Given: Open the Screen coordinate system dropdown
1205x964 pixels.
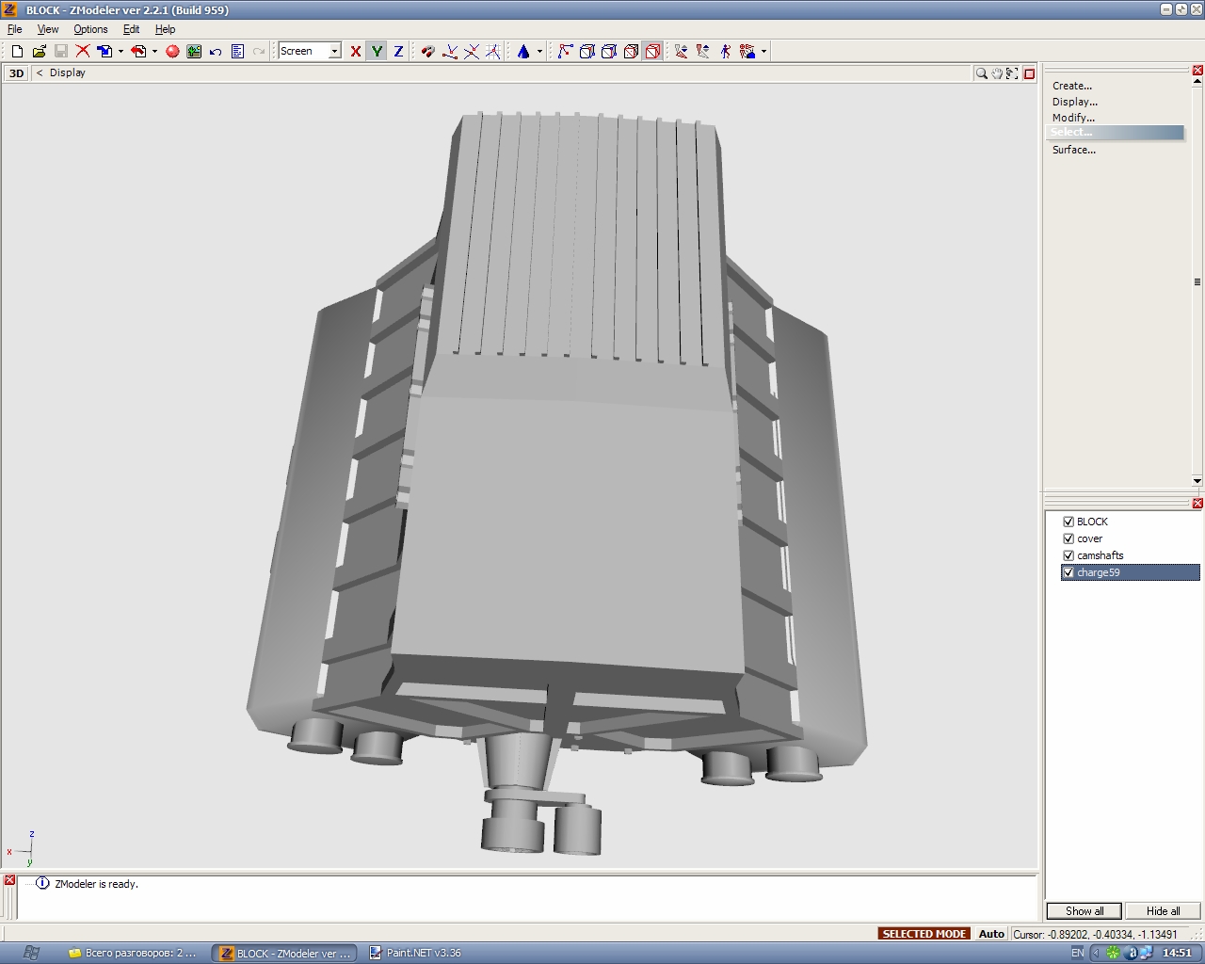Looking at the screenshot, I should coord(334,52).
